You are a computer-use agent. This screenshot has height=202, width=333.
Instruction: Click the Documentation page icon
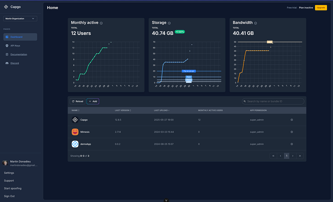tap(7, 54)
